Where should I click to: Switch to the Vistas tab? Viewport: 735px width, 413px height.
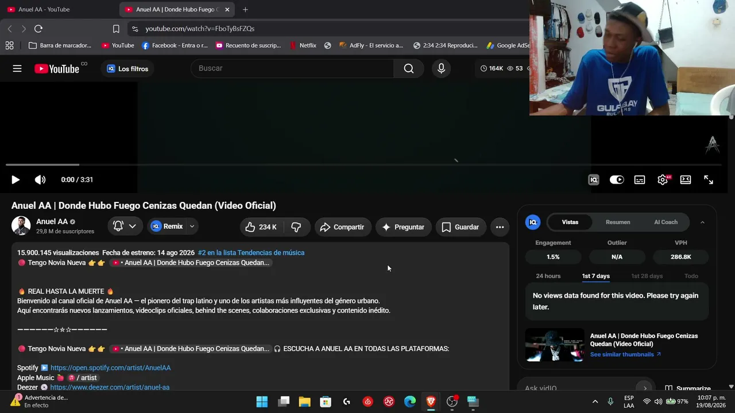(x=570, y=222)
